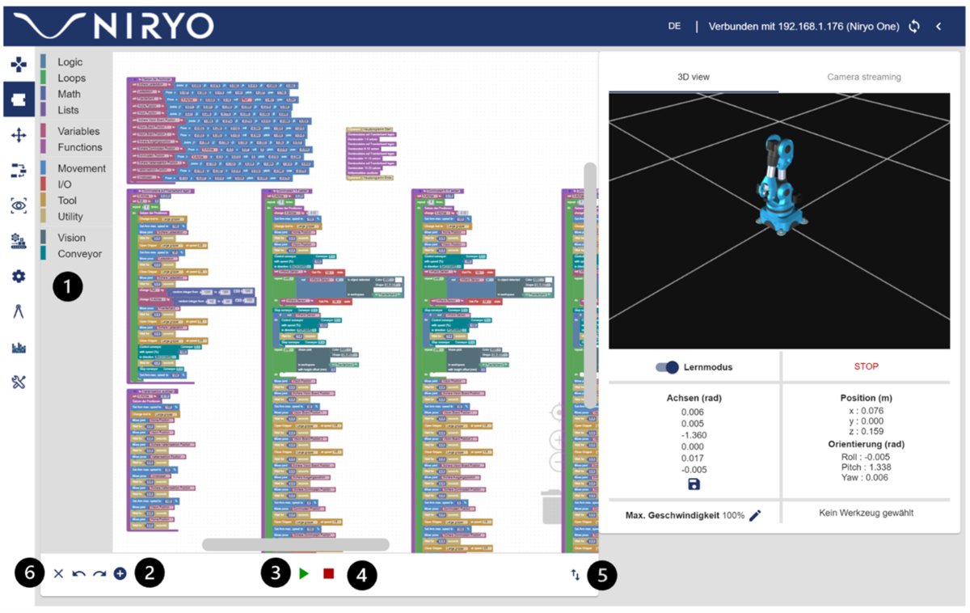Expand the Movement block category

(81, 168)
